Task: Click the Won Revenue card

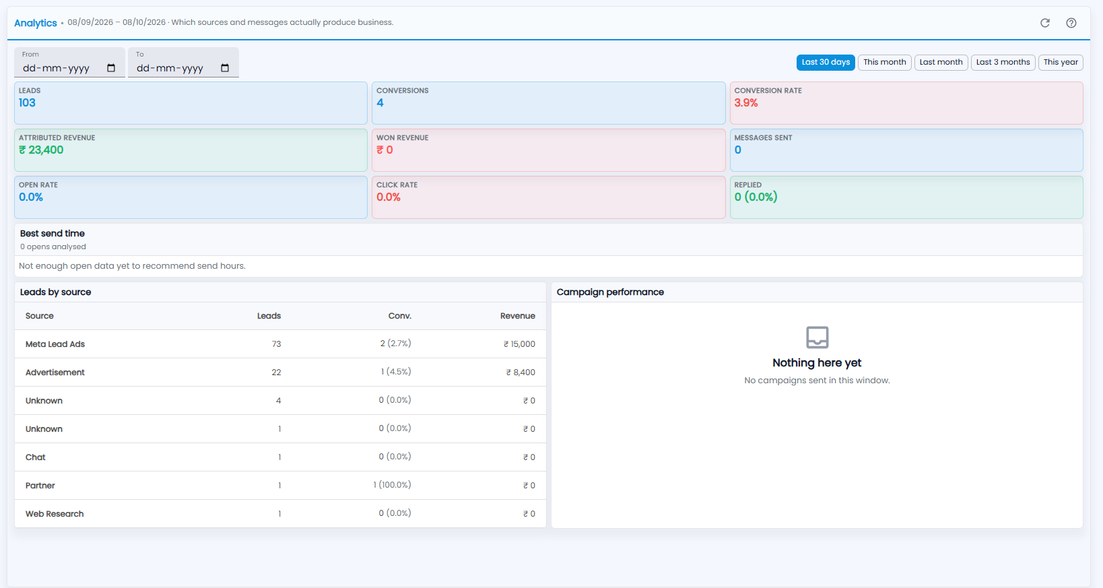Action: [549, 150]
